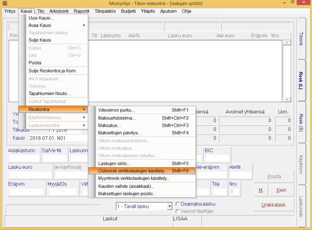312x230 pixels.
Task: Click the list scrollbar up arrow
Action: pos(287,43)
